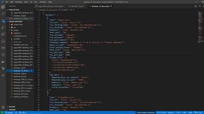Viewport: 204px width, 114px height.
Task: Open the Terminal menu
Action: 42,2
